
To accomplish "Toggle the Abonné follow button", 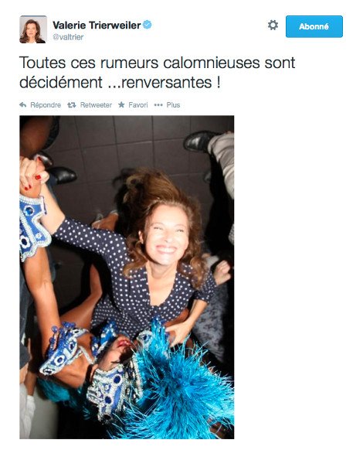I will [x=314, y=26].
